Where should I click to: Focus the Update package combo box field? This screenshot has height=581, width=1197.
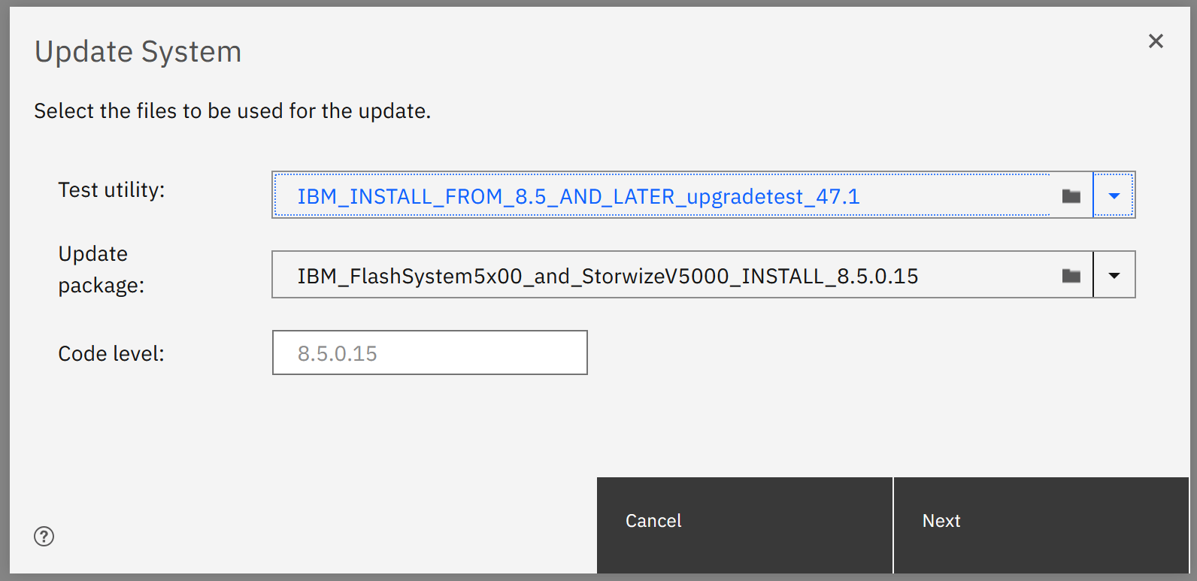(682, 275)
